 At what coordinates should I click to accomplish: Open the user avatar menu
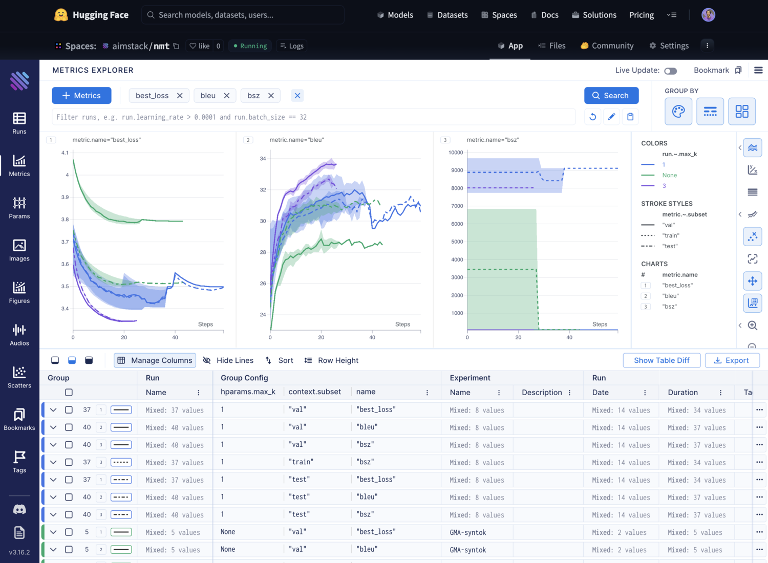(708, 15)
